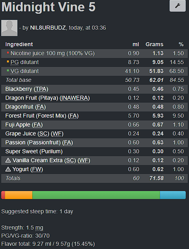Click the Midnight Vine 5 recipe title

tap(48, 7)
